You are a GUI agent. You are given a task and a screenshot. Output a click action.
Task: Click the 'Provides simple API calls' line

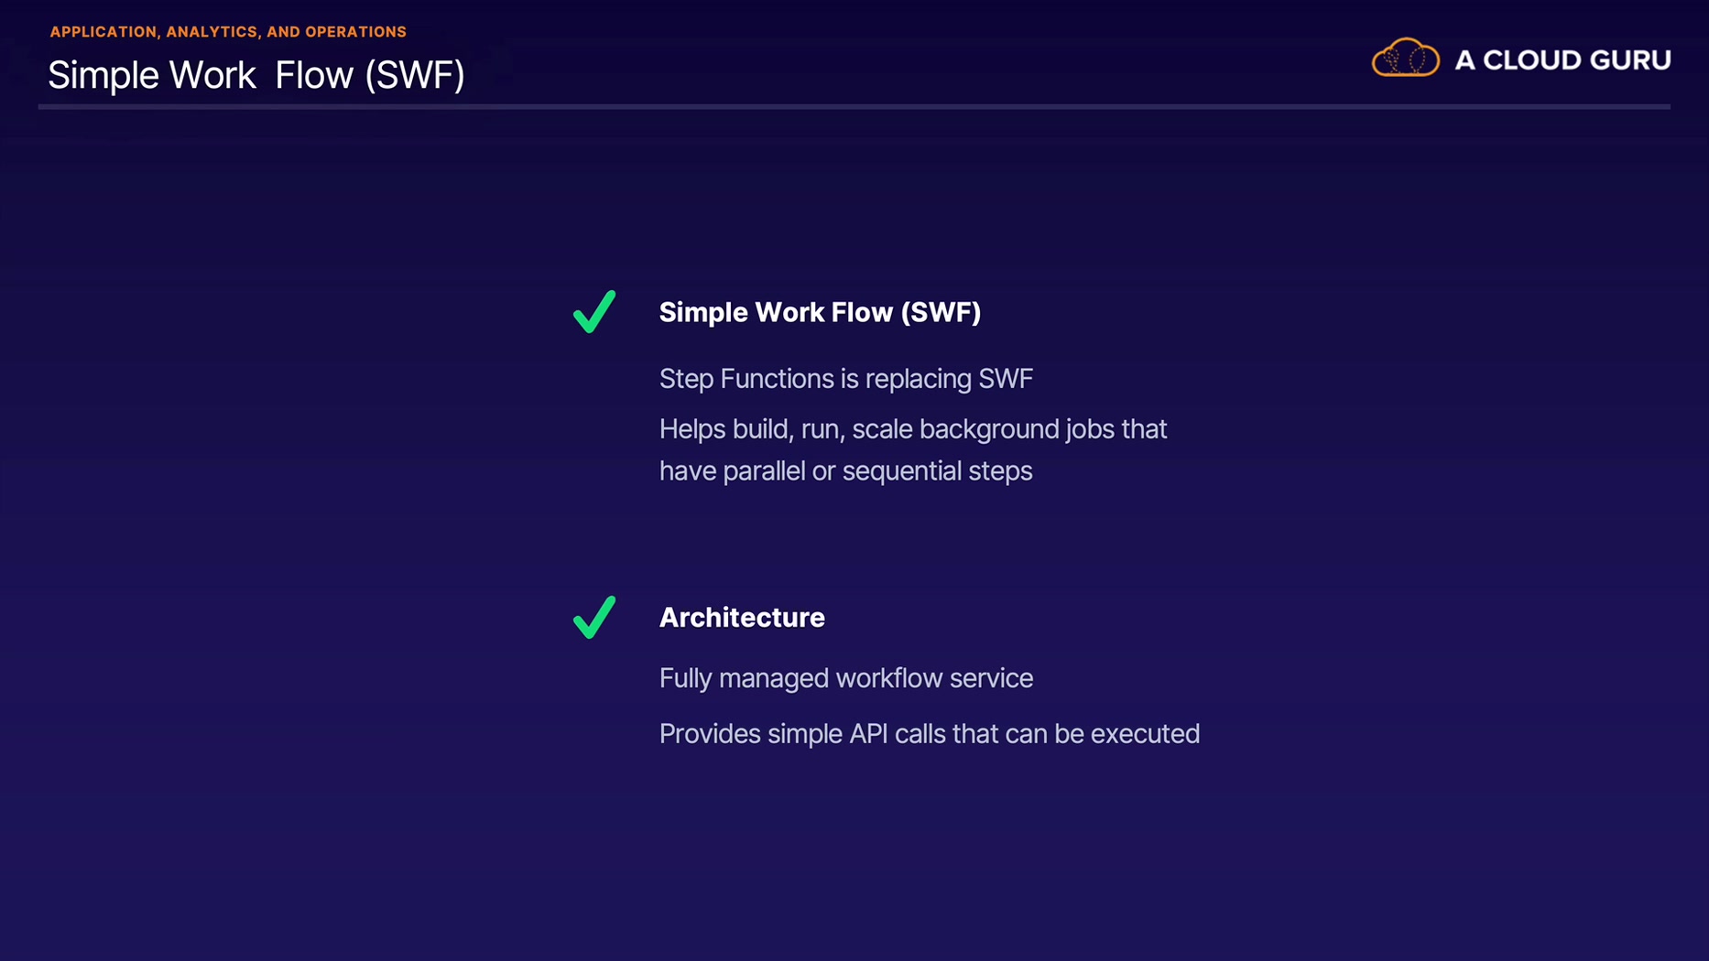pyautogui.click(x=929, y=734)
